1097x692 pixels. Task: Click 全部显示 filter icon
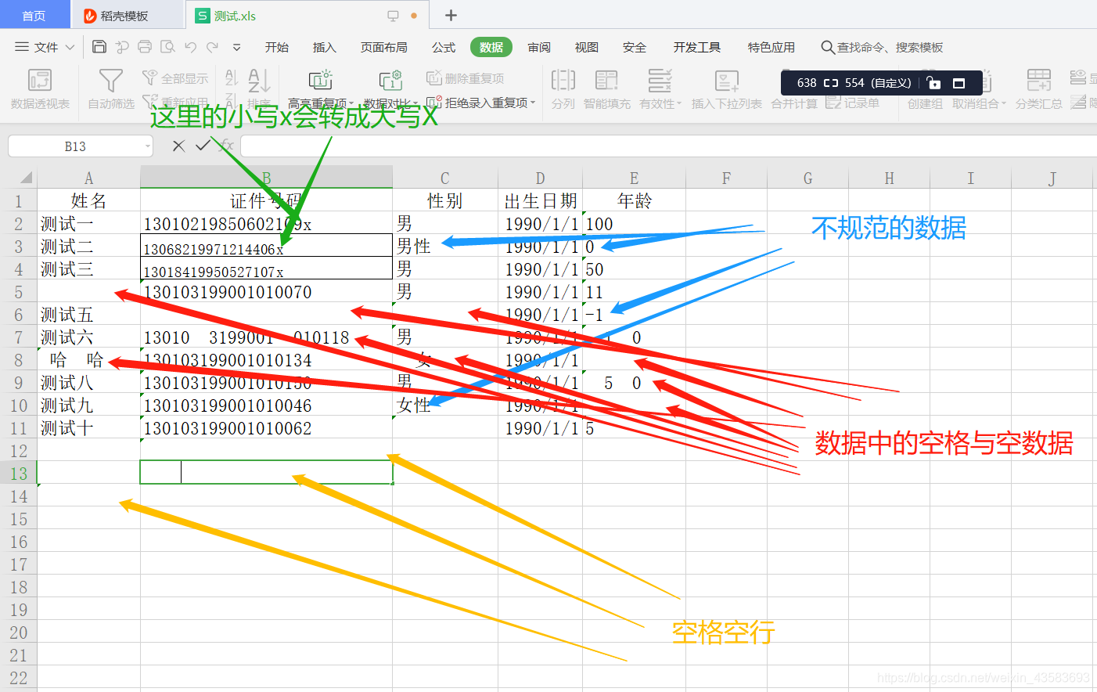(x=149, y=77)
